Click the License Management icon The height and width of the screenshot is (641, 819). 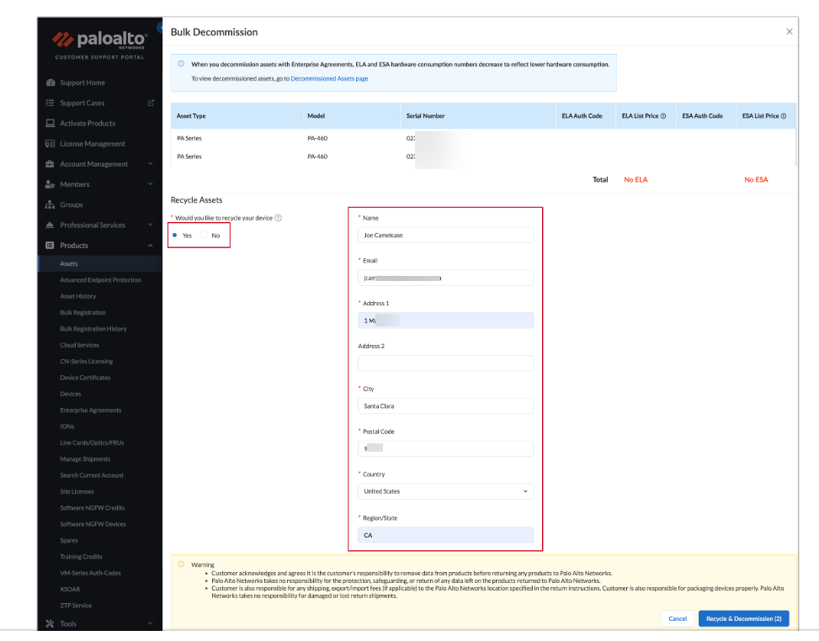pyautogui.click(x=51, y=144)
